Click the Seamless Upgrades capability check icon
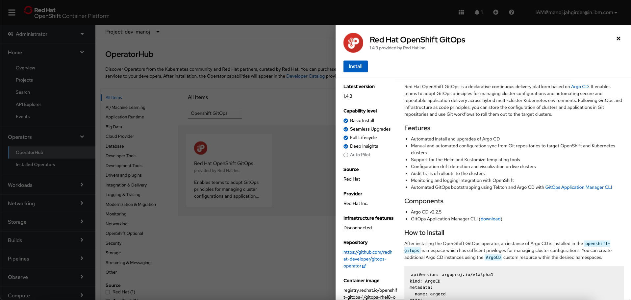The height and width of the screenshot is (300, 631). [x=346, y=129]
